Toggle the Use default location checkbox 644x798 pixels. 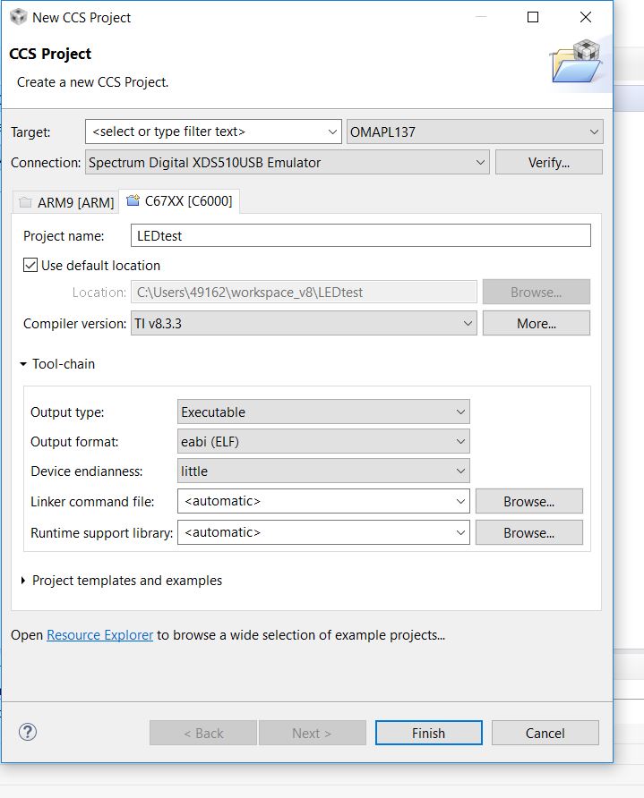click(30, 265)
